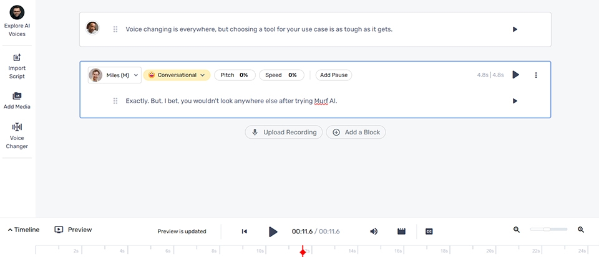Open the block's three-dot options menu
599x257 pixels.
click(x=536, y=75)
